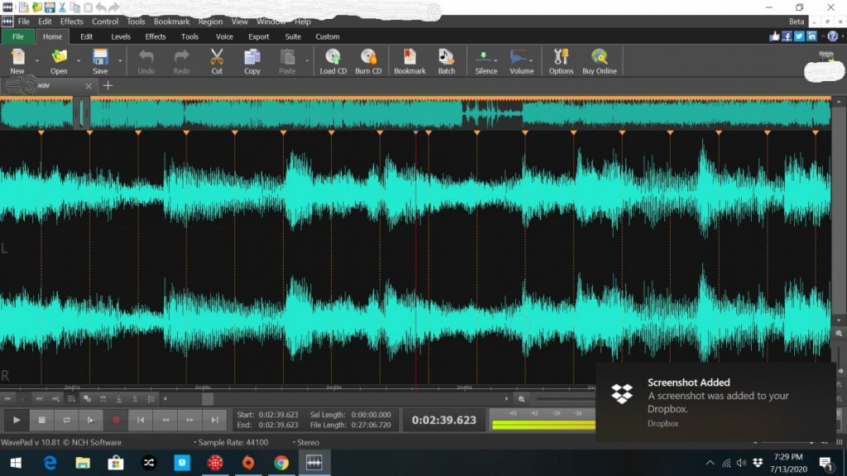Open a file with the Open icon
This screenshot has width=847, height=476.
click(x=59, y=61)
